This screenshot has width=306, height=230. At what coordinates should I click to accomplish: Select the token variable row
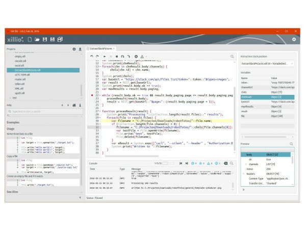click(267, 83)
